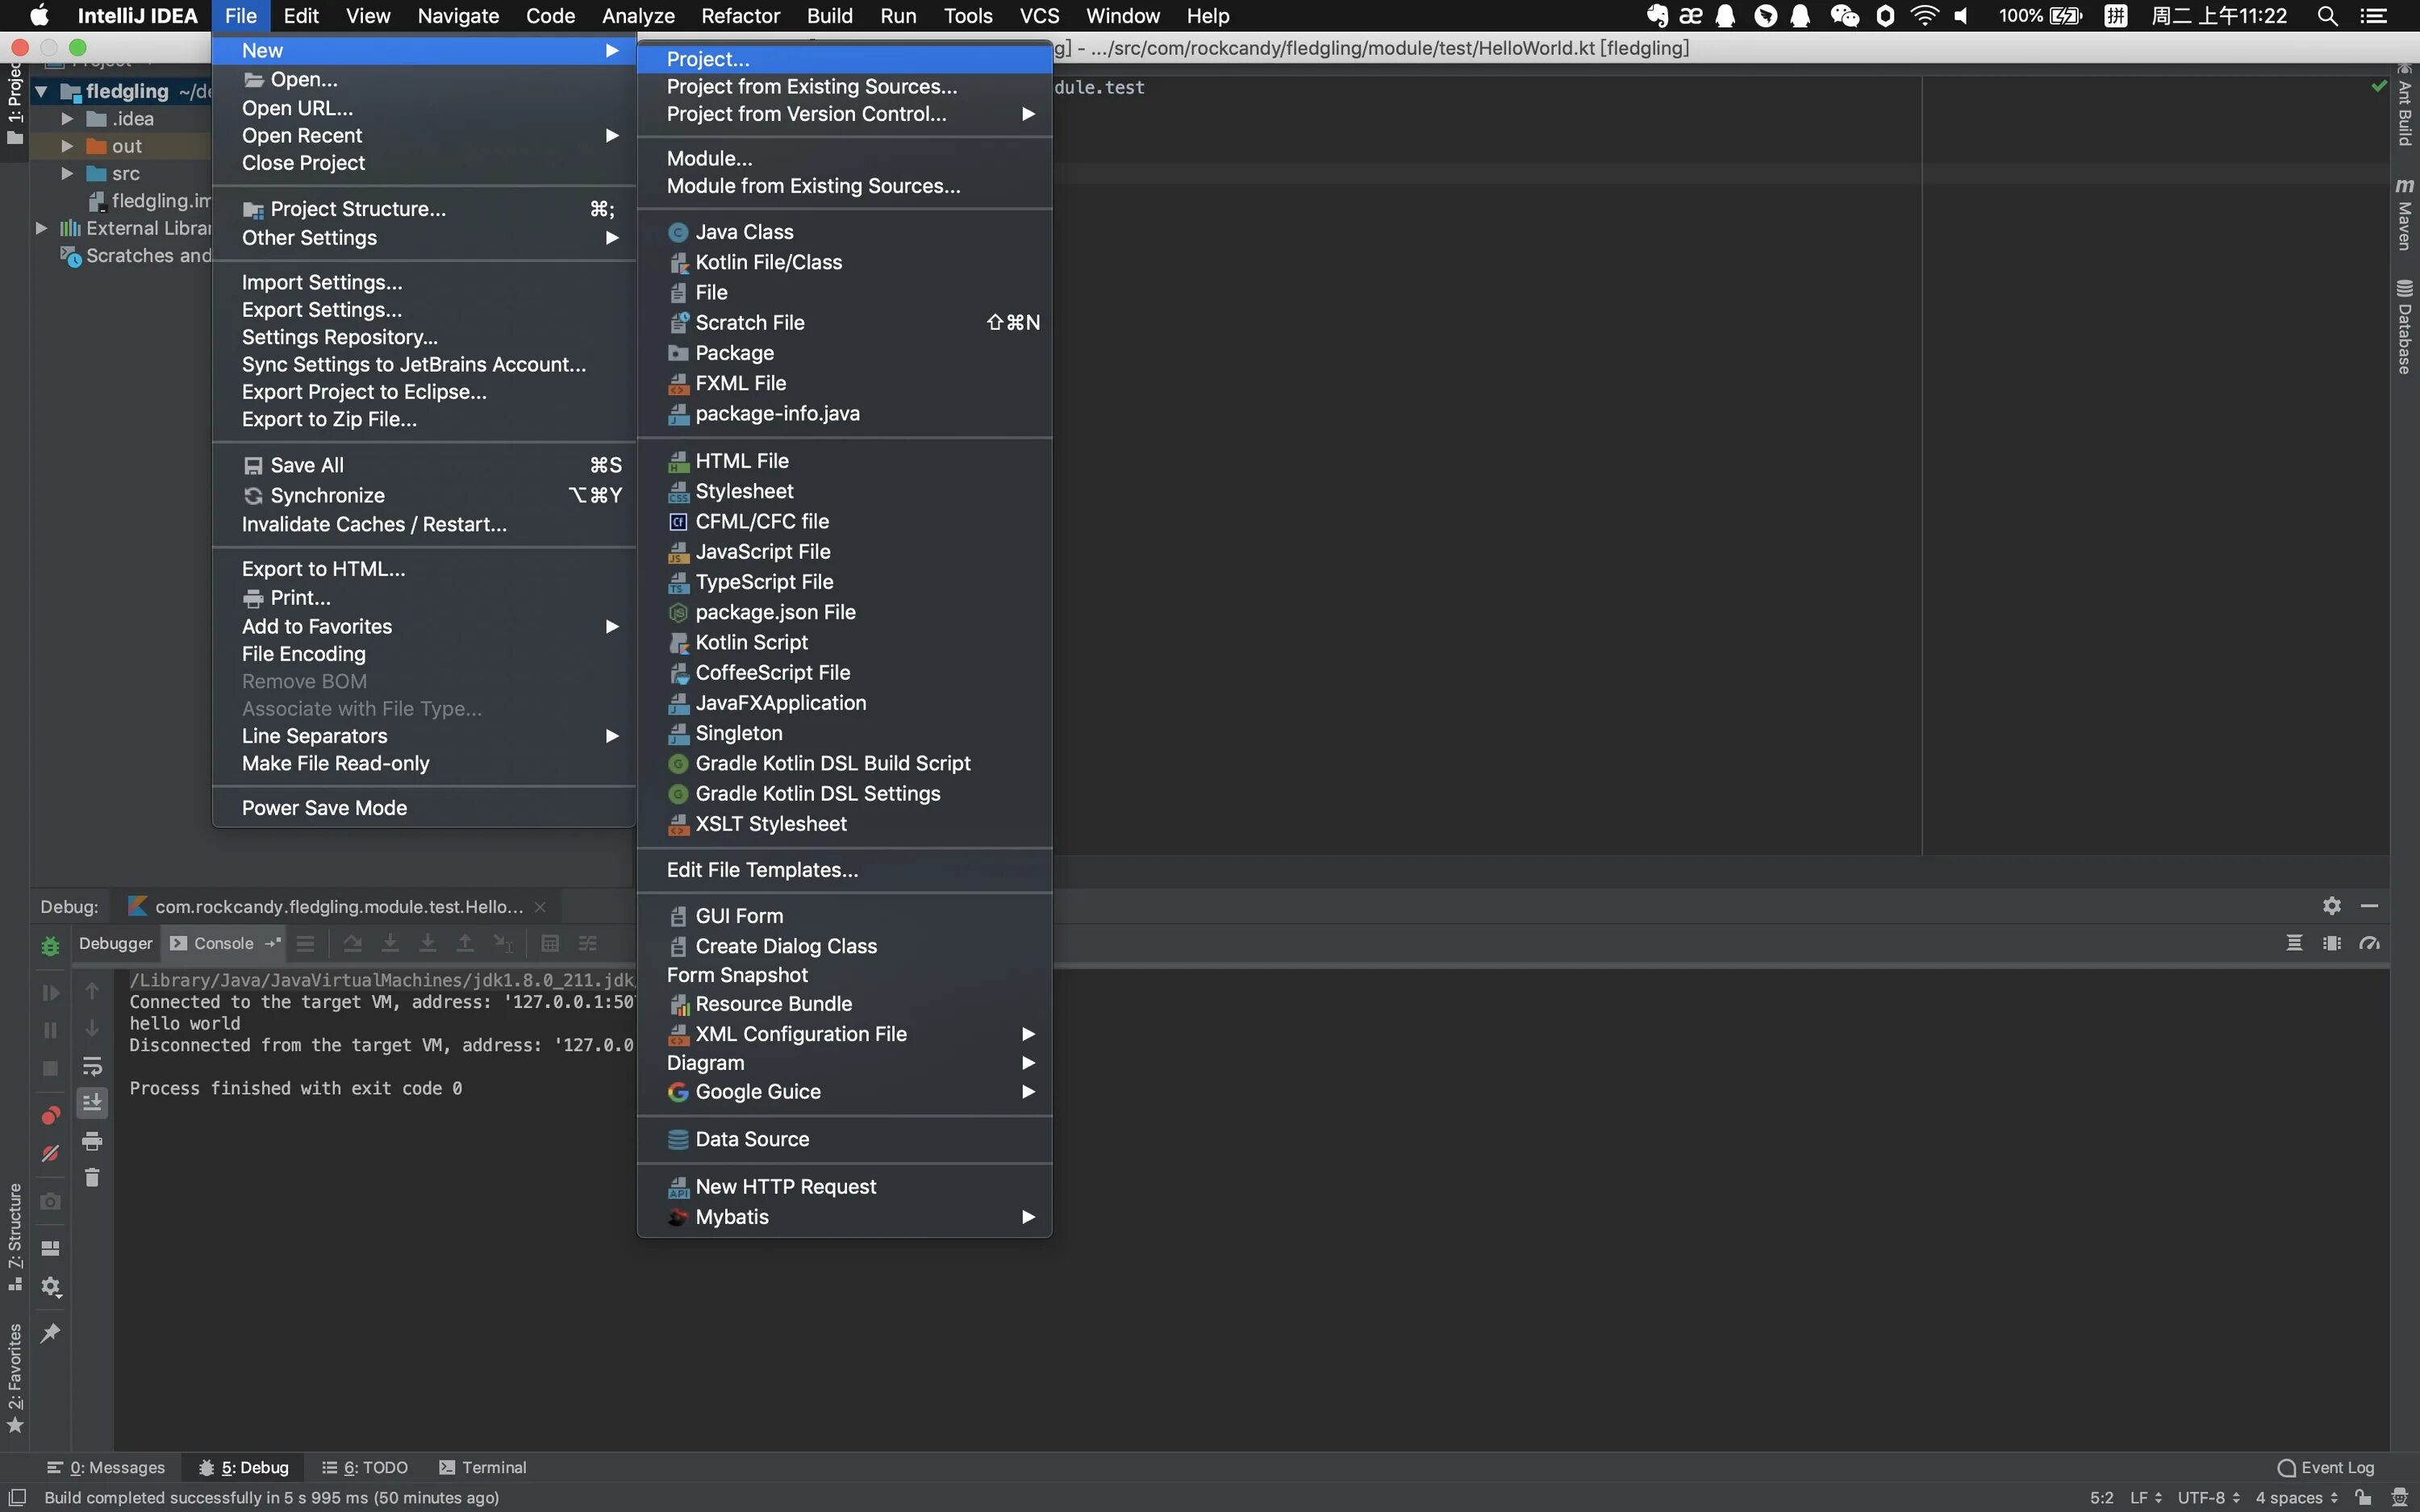Expand the out folder in project tree
The height and width of the screenshot is (1512, 2420).
67,146
